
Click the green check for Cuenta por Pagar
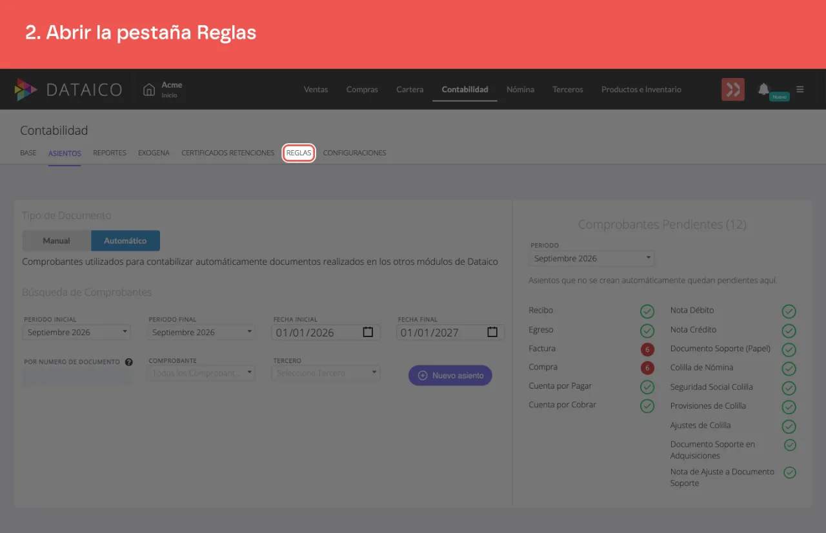pyautogui.click(x=647, y=387)
